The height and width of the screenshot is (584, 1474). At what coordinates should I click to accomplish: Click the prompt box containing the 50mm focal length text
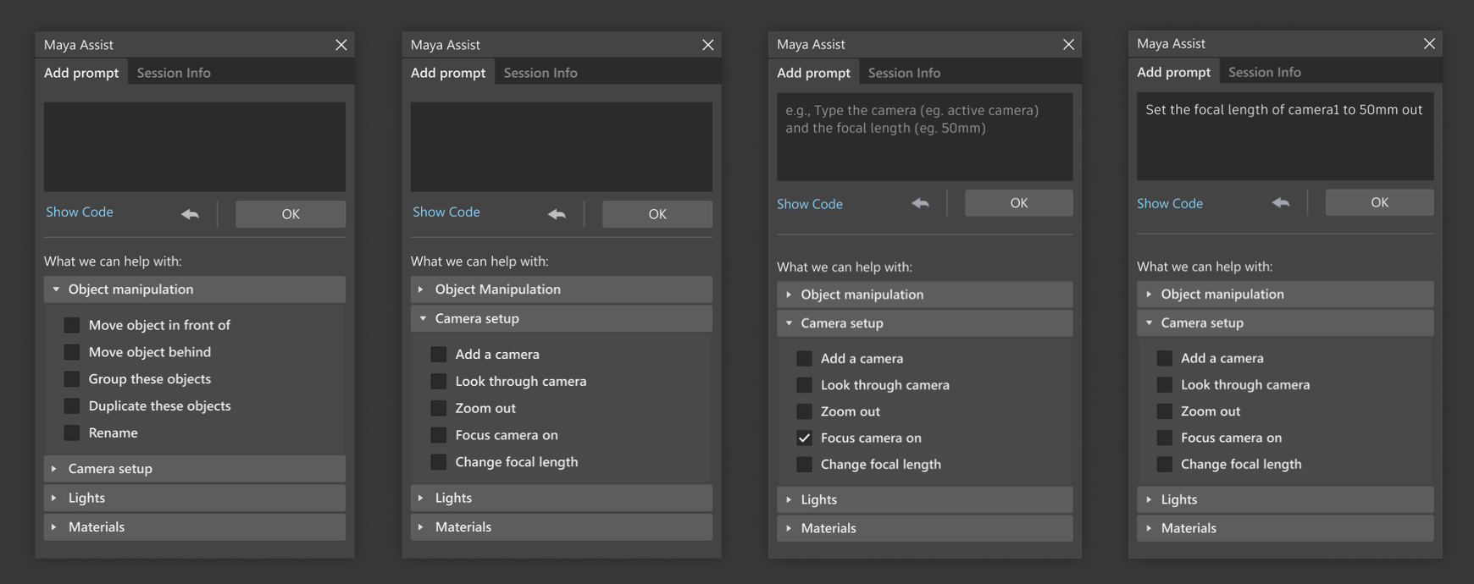(1285, 136)
